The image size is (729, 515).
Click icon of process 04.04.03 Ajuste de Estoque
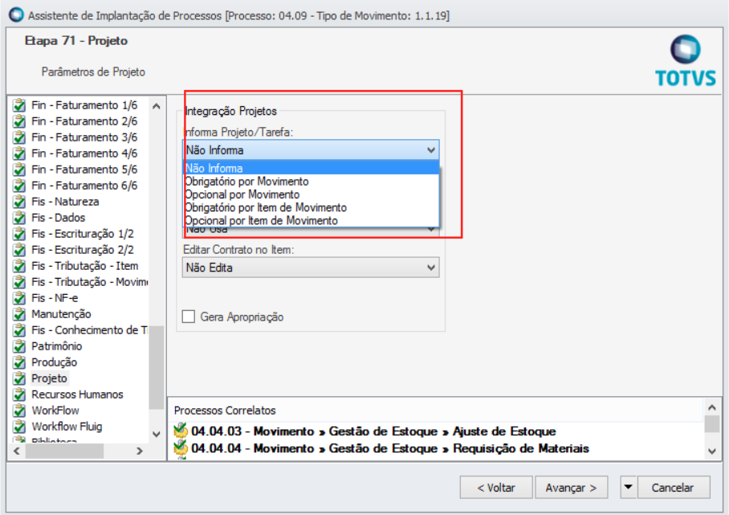coord(181,431)
